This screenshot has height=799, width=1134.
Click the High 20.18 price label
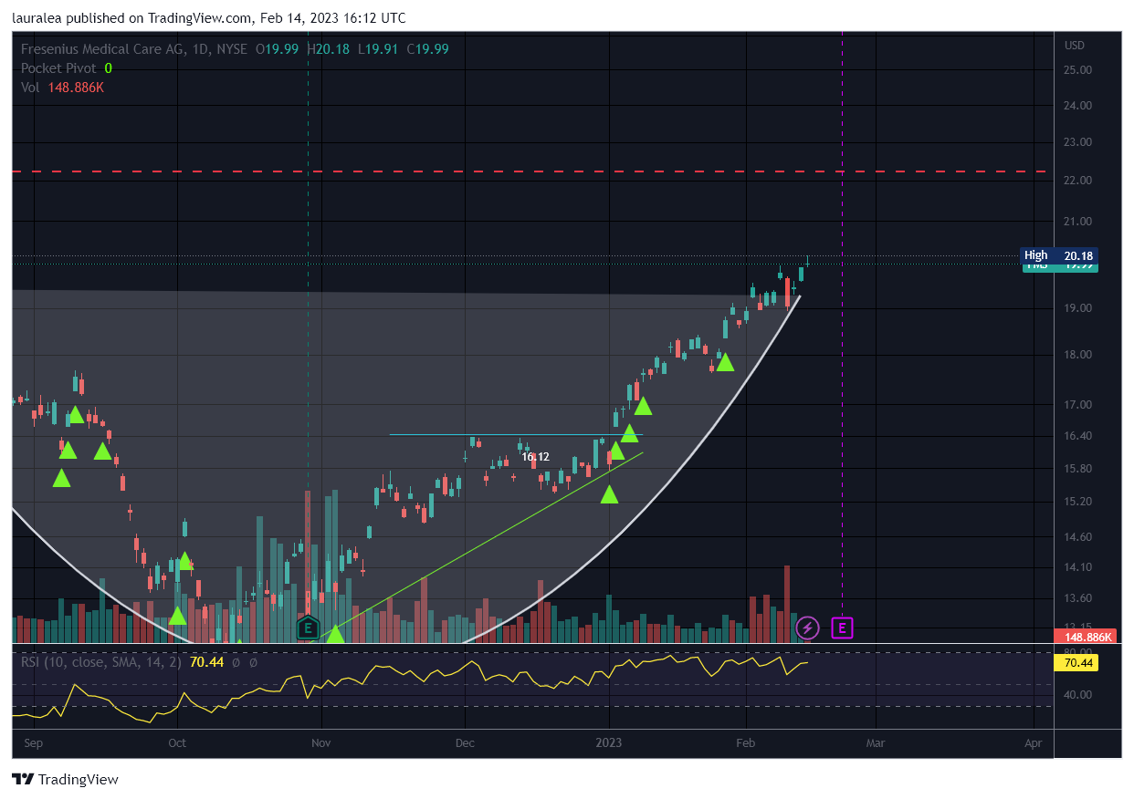click(x=1058, y=255)
